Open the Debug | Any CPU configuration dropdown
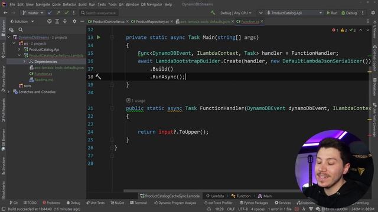The image size is (378, 212). 236,13
